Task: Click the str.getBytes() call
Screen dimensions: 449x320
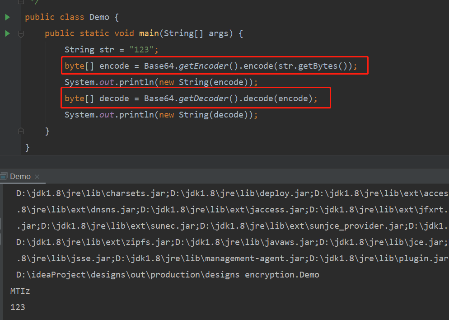Action: pos(313,66)
